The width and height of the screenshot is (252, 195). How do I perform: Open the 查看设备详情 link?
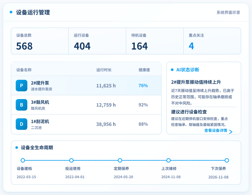(x=216, y=131)
